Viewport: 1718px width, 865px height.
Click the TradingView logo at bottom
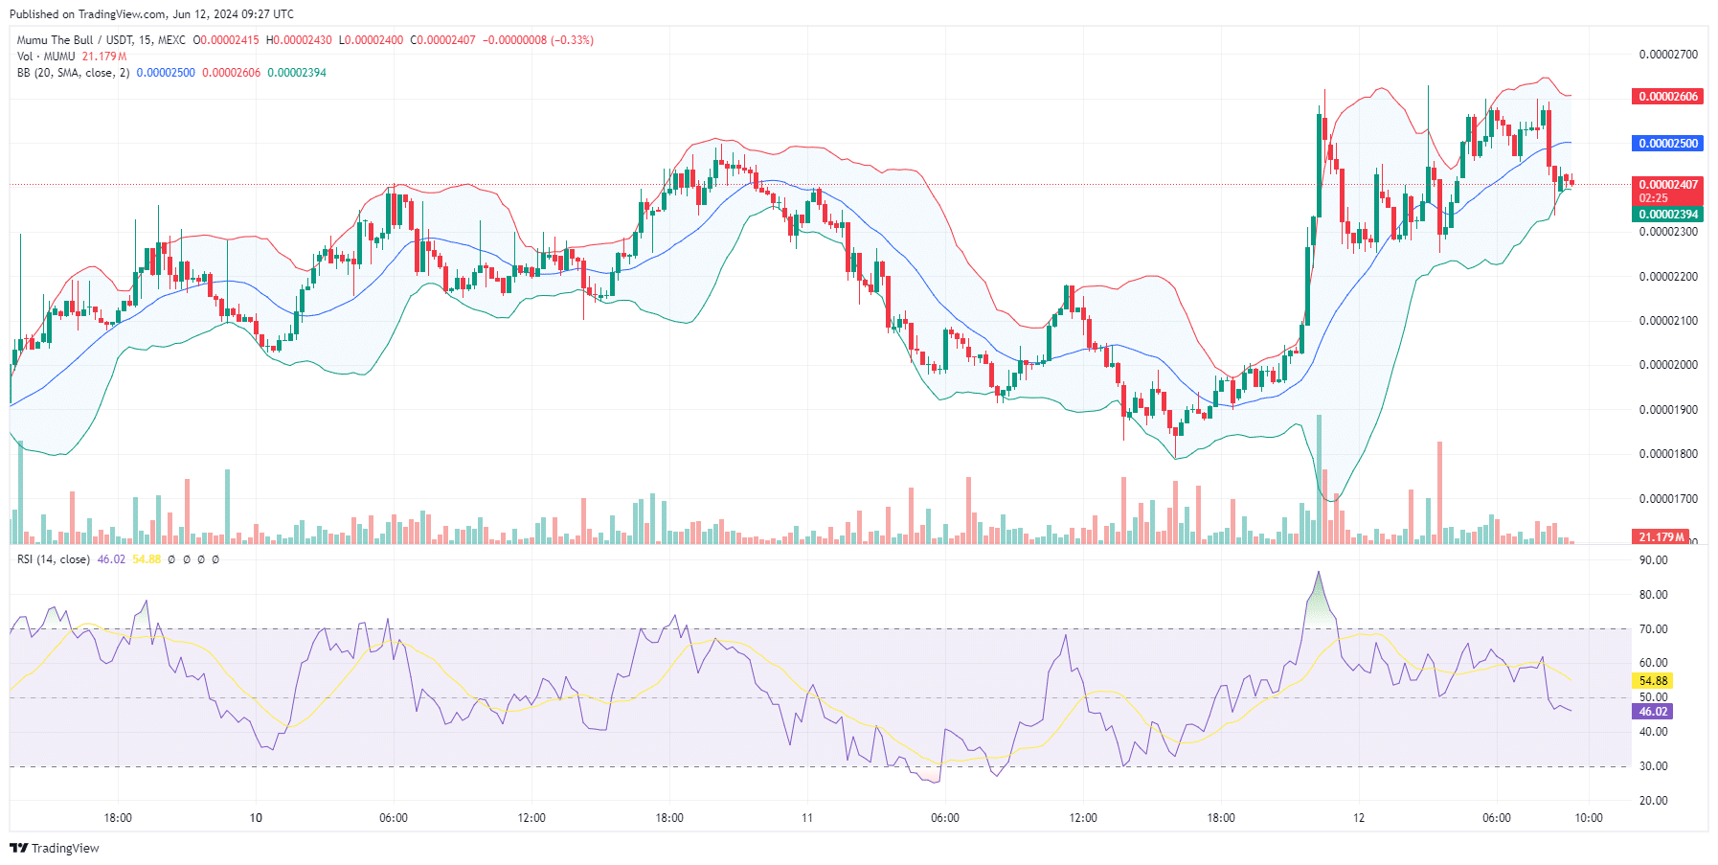tap(55, 848)
